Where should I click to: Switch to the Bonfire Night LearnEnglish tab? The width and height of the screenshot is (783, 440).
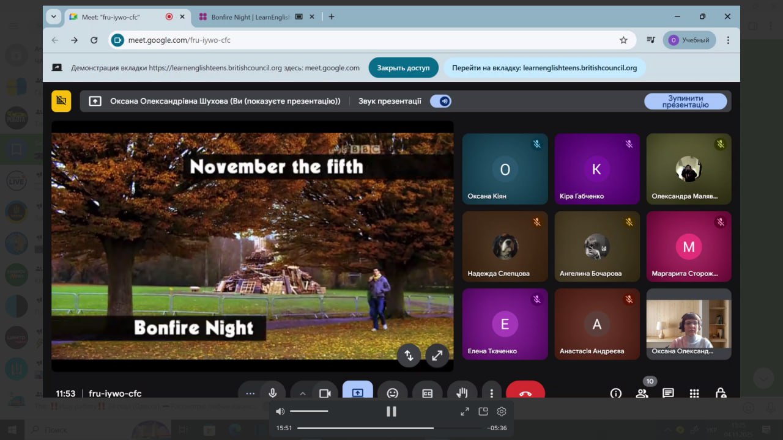(x=250, y=17)
